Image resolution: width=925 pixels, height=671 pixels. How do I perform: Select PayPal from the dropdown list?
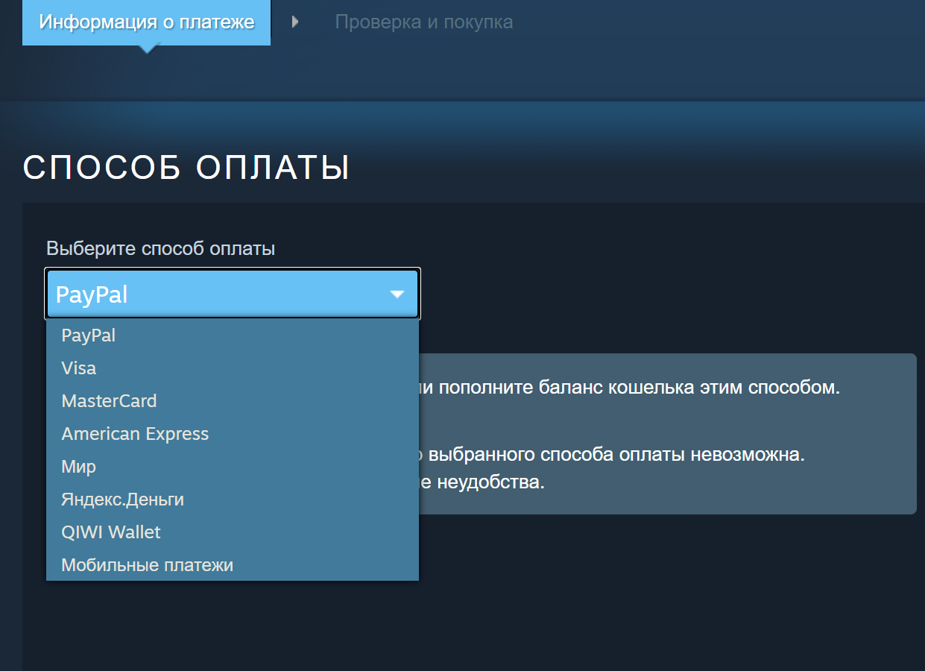coord(89,335)
